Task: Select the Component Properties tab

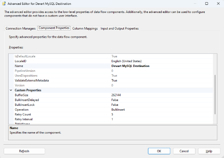Action: click(54, 28)
